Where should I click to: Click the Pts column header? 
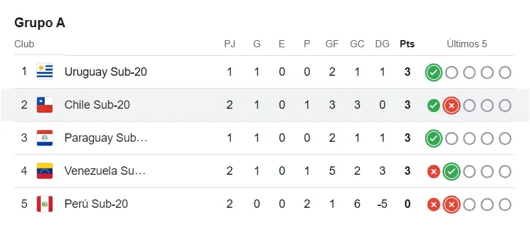click(x=408, y=44)
